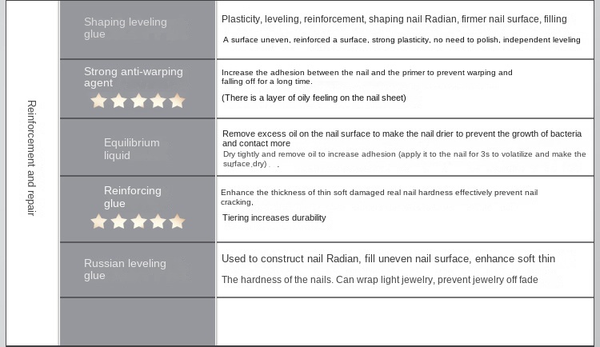Click fourth star under Reinforcing glue
Screen dimensions: 600x347
tap(158, 221)
